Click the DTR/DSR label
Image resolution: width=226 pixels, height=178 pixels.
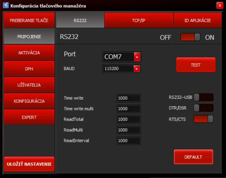(178, 108)
